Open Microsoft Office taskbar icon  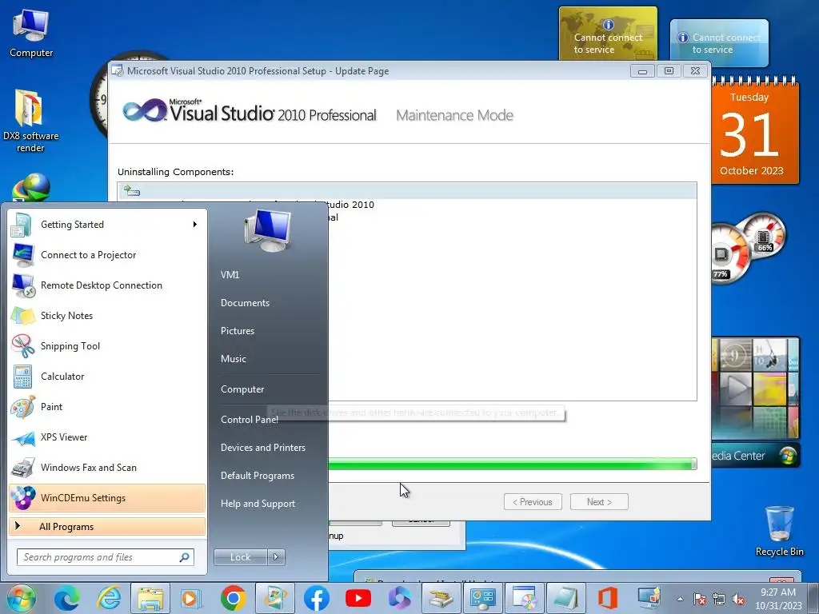[x=608, y=598]
